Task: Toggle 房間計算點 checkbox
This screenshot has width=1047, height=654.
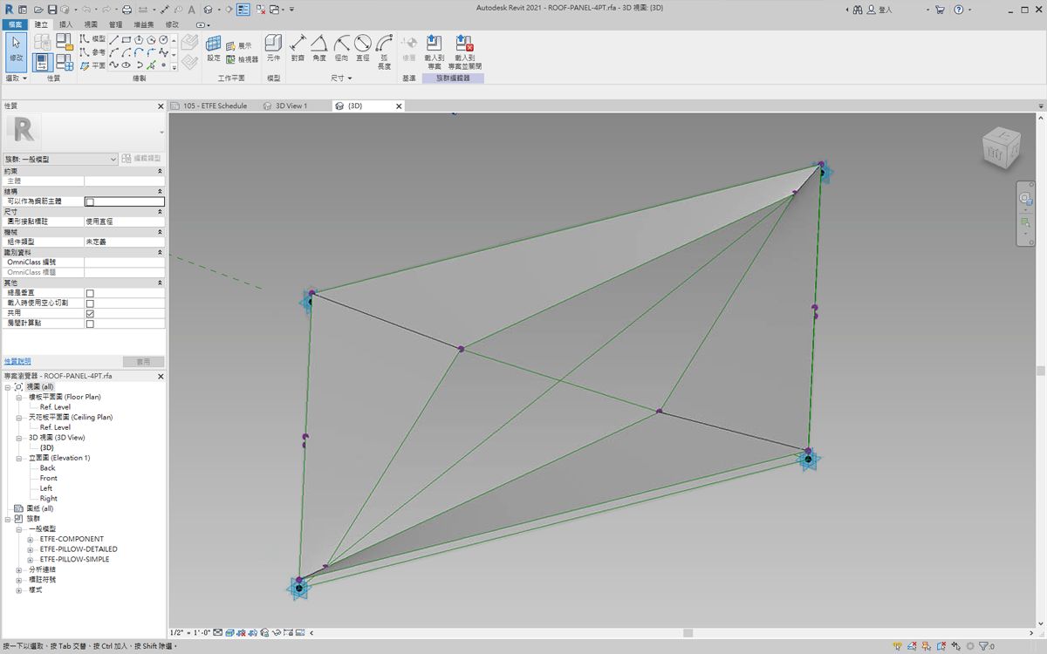Action: click(90, 324)
